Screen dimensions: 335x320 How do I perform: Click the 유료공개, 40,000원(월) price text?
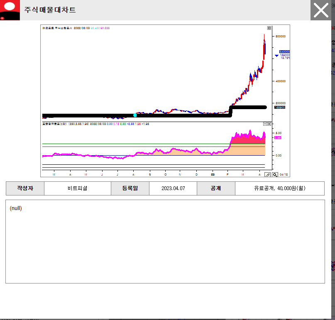[x=280, y=188]
